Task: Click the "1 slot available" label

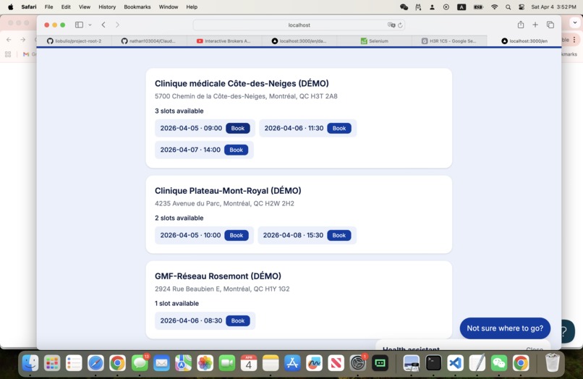Action: point(176,304)
